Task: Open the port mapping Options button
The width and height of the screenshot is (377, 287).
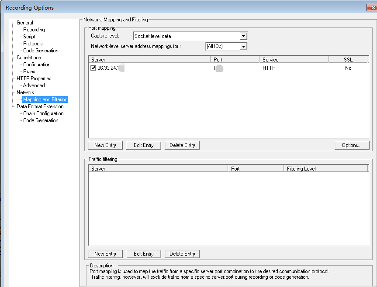Action: pyautogui.click(x=352, y=145)
